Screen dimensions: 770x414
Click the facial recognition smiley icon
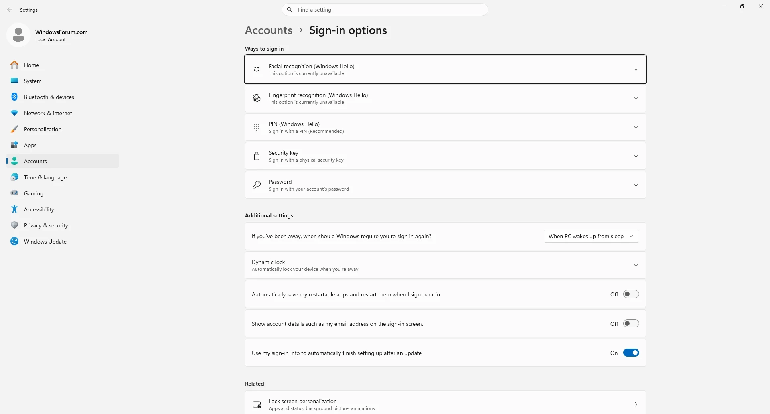pos(257,69)
